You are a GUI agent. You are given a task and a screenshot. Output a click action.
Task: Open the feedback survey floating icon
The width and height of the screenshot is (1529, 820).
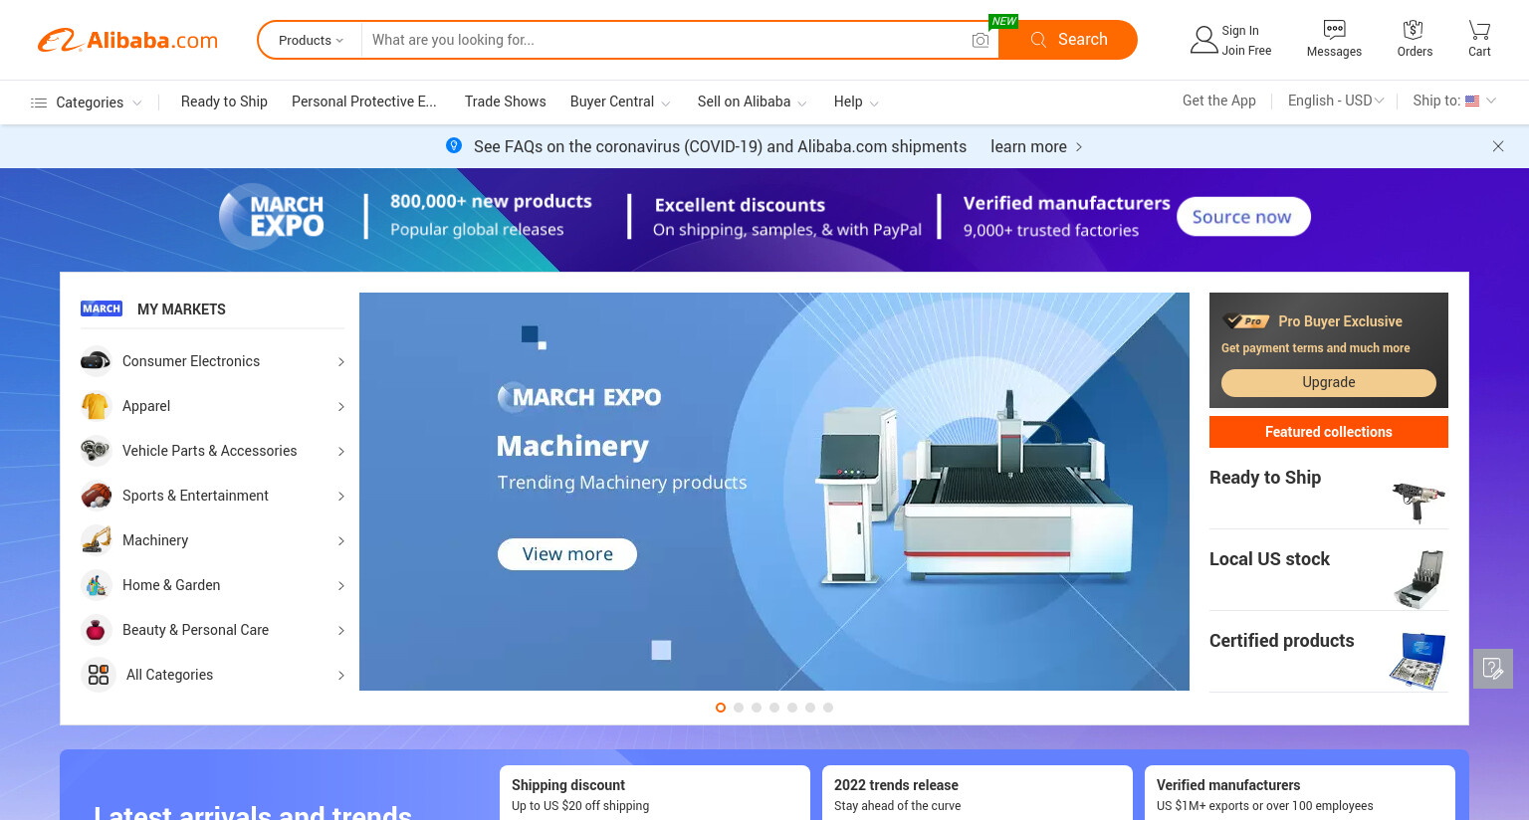[x=1493, y=669]
